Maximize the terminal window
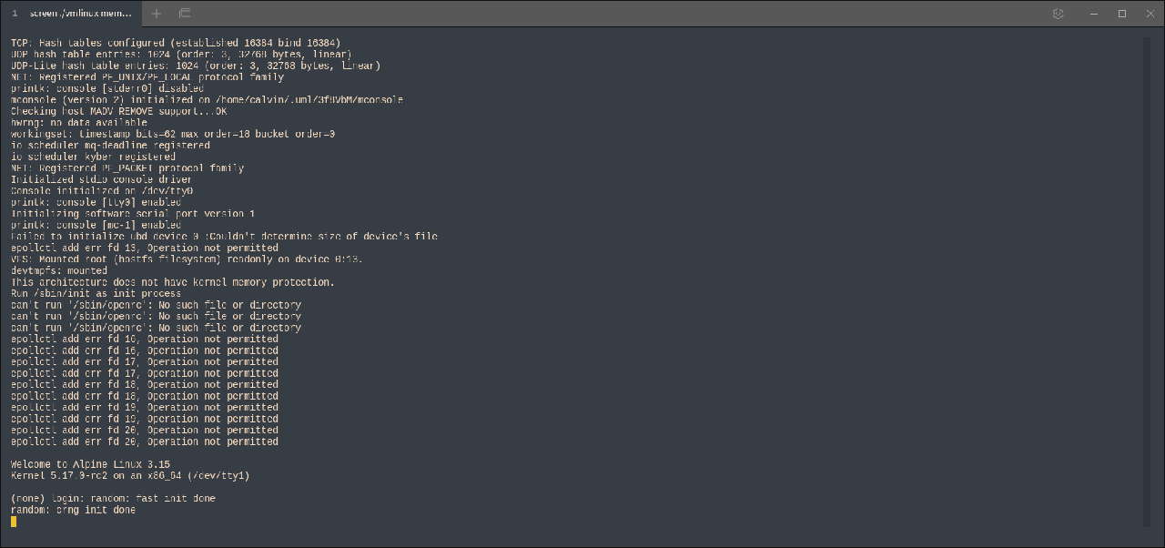Viewport: 1165px width, 548px height. (1122, 14)
